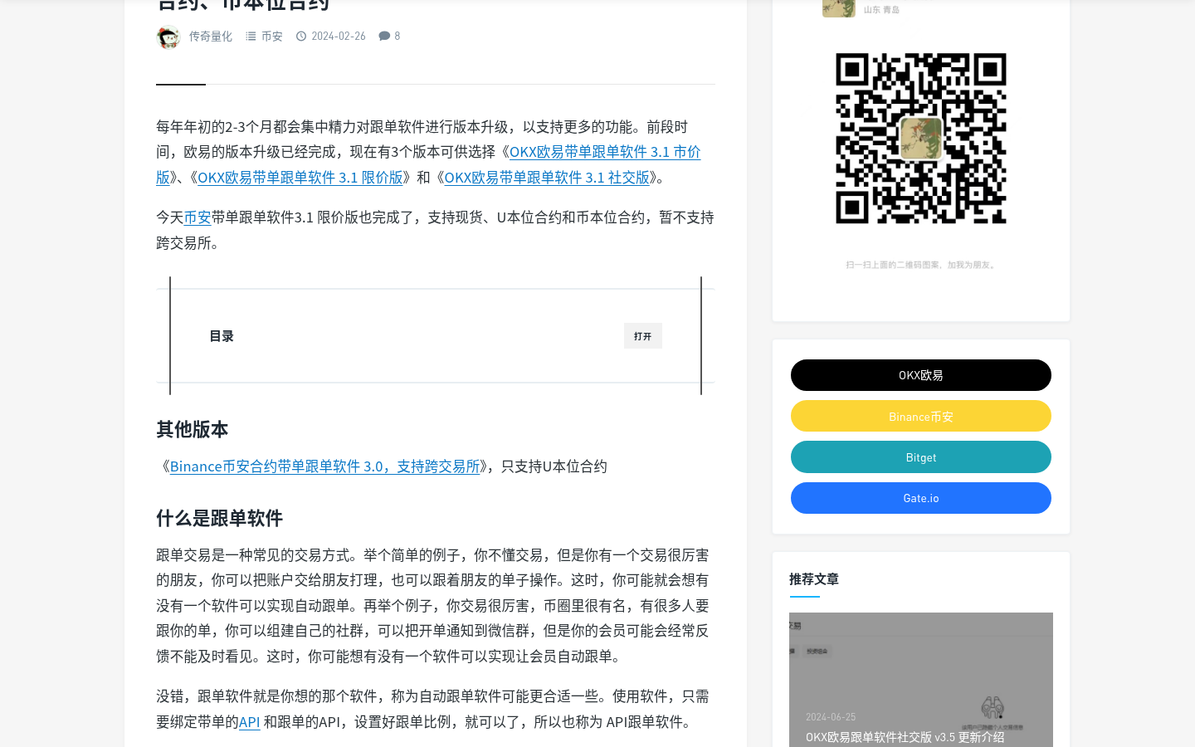This screenshot has width=1195, height=747.
Task: Click the 目录 heading
Action: (222, 336)
